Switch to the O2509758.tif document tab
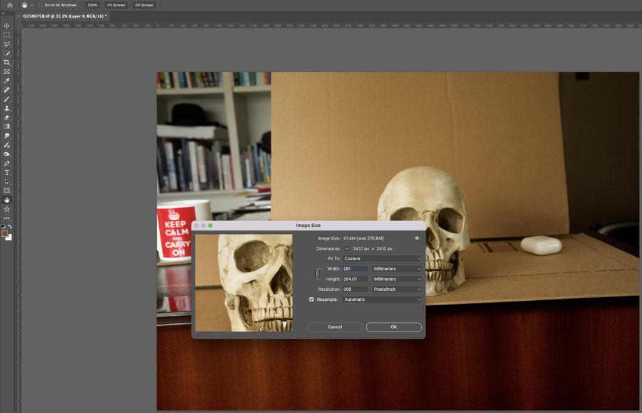The height and width of the screenshot is (413, 642). [x=65, y=16]
